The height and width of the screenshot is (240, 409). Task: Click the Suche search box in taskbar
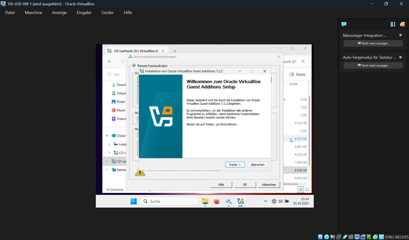click(x=169, y=201)
